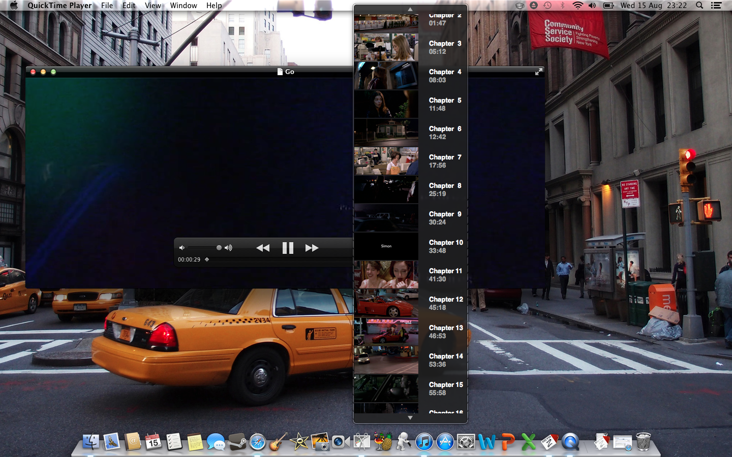Launch Safari from the Dock
The width and height of the screenshot is (732, 457).
coord(258,442)
